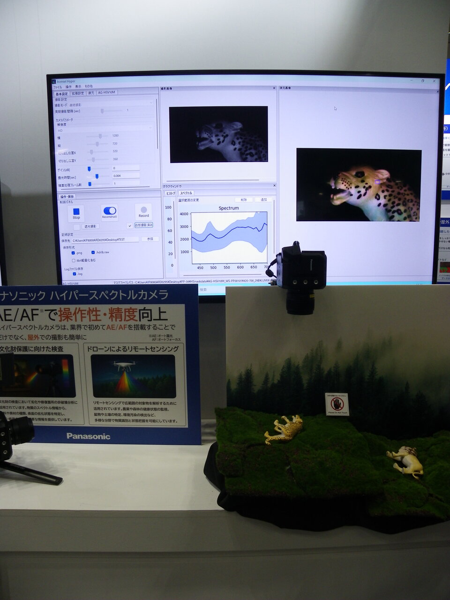Viewport: 450px width, 600px height.
Task: Close the 撮影画像 capture image panel
Action: click(275, 88)
